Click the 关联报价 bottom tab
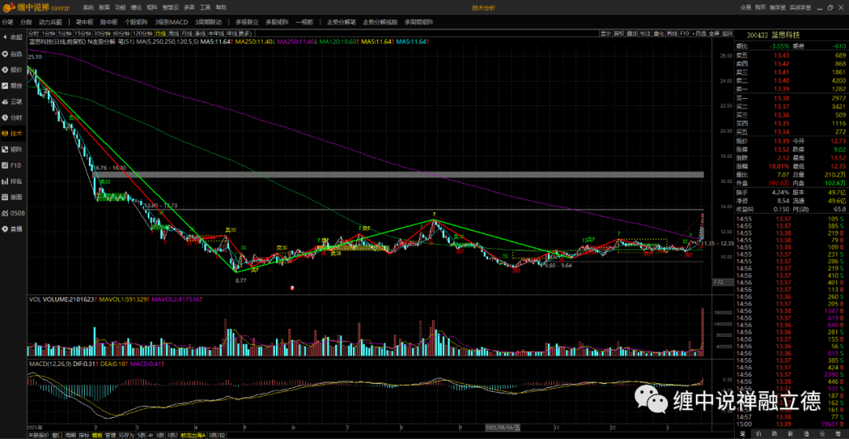This screenshot has width=849, height=439. click(39, 434)
